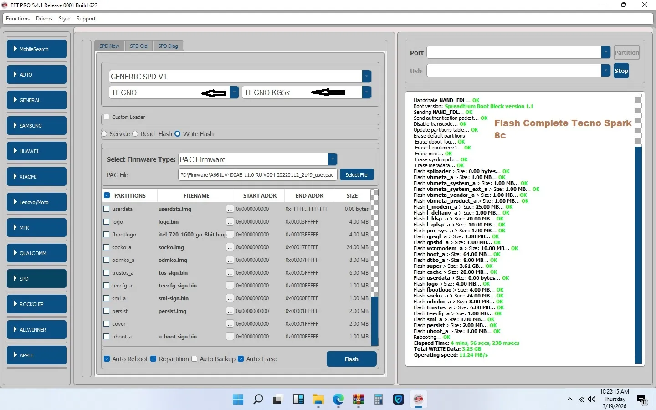This screenshot has width=656, height=410.
Task: Check the userdata partition checkbox
Action: (107, 209)
